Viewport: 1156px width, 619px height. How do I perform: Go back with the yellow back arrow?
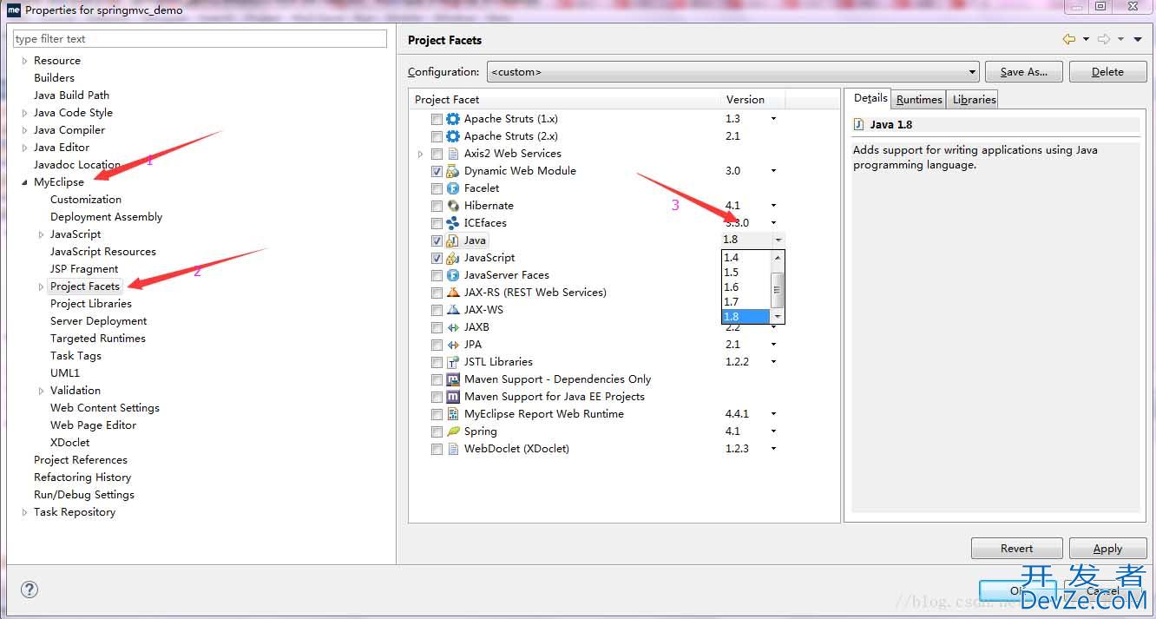(1069, 39)
